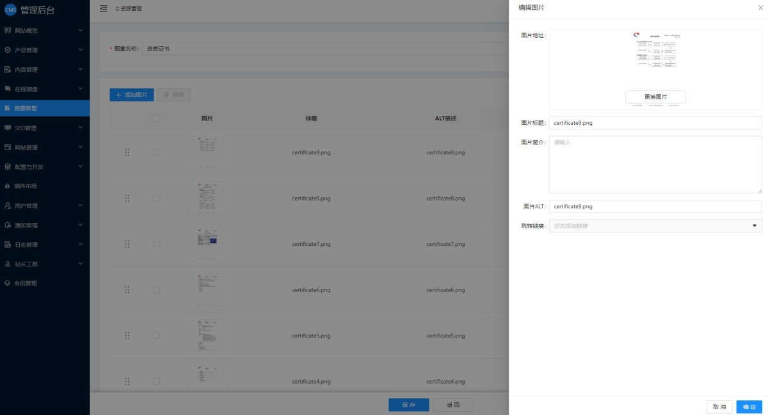Click the 通知管理 bell icon in sidebar

8,225
